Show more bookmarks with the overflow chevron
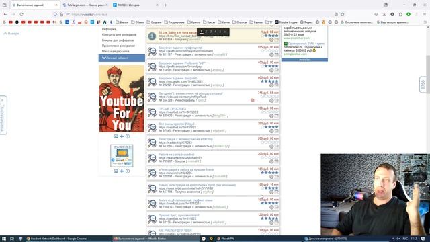Viewport: 430px width, 242px height. (x=425, y=22)
